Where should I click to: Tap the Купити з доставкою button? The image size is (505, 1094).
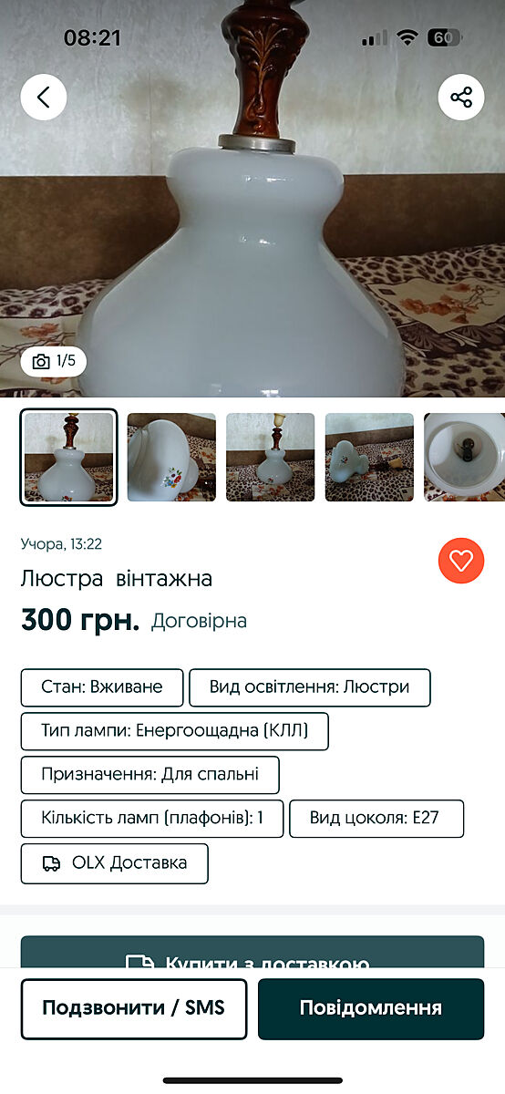(252, 953)
